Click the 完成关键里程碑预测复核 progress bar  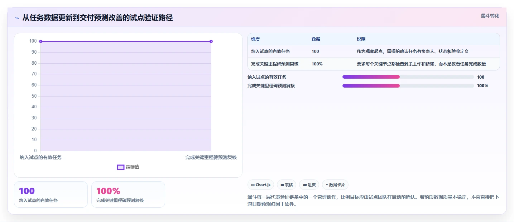(408, 85)
